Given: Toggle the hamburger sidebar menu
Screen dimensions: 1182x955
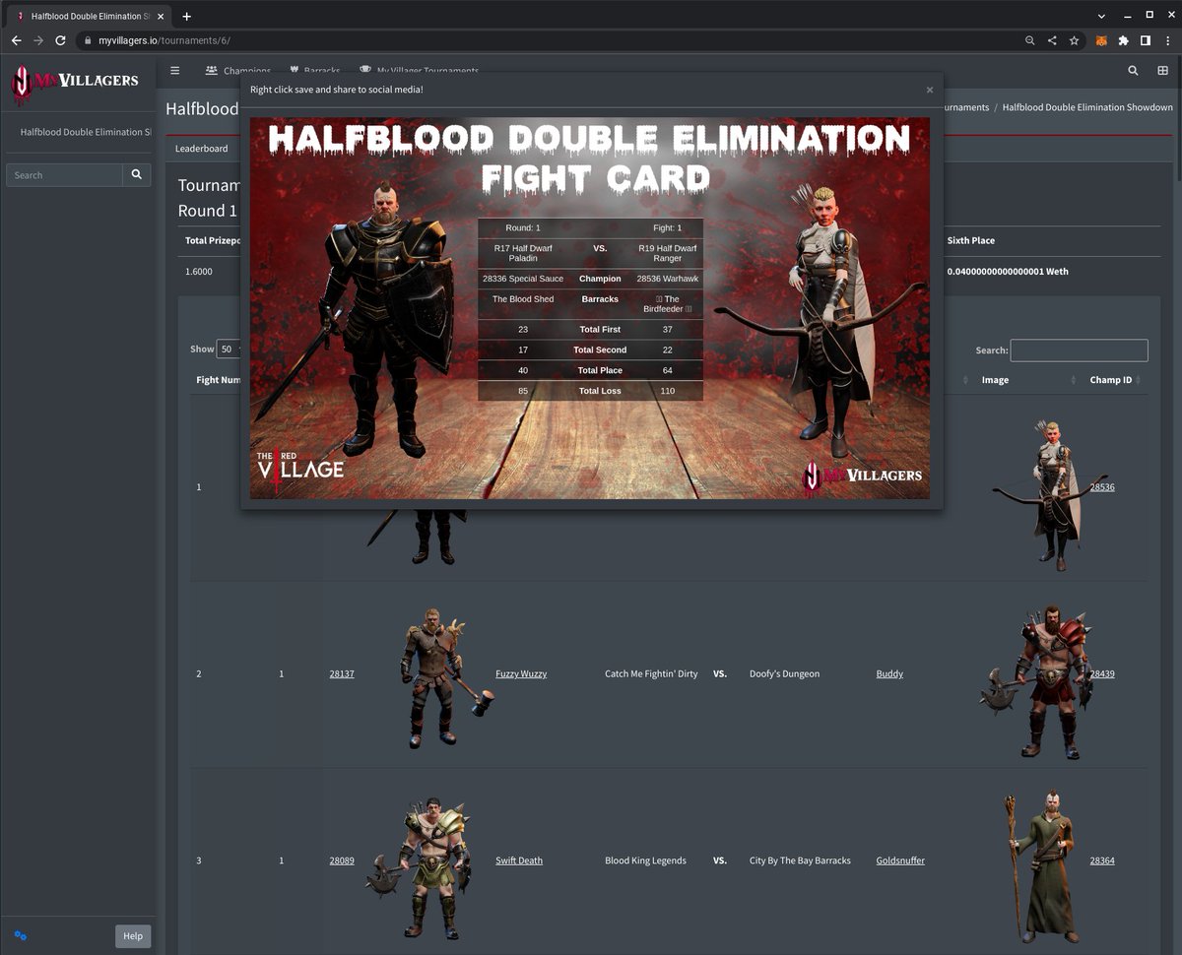Looking at the screenshot, I should tap(175, 71).
